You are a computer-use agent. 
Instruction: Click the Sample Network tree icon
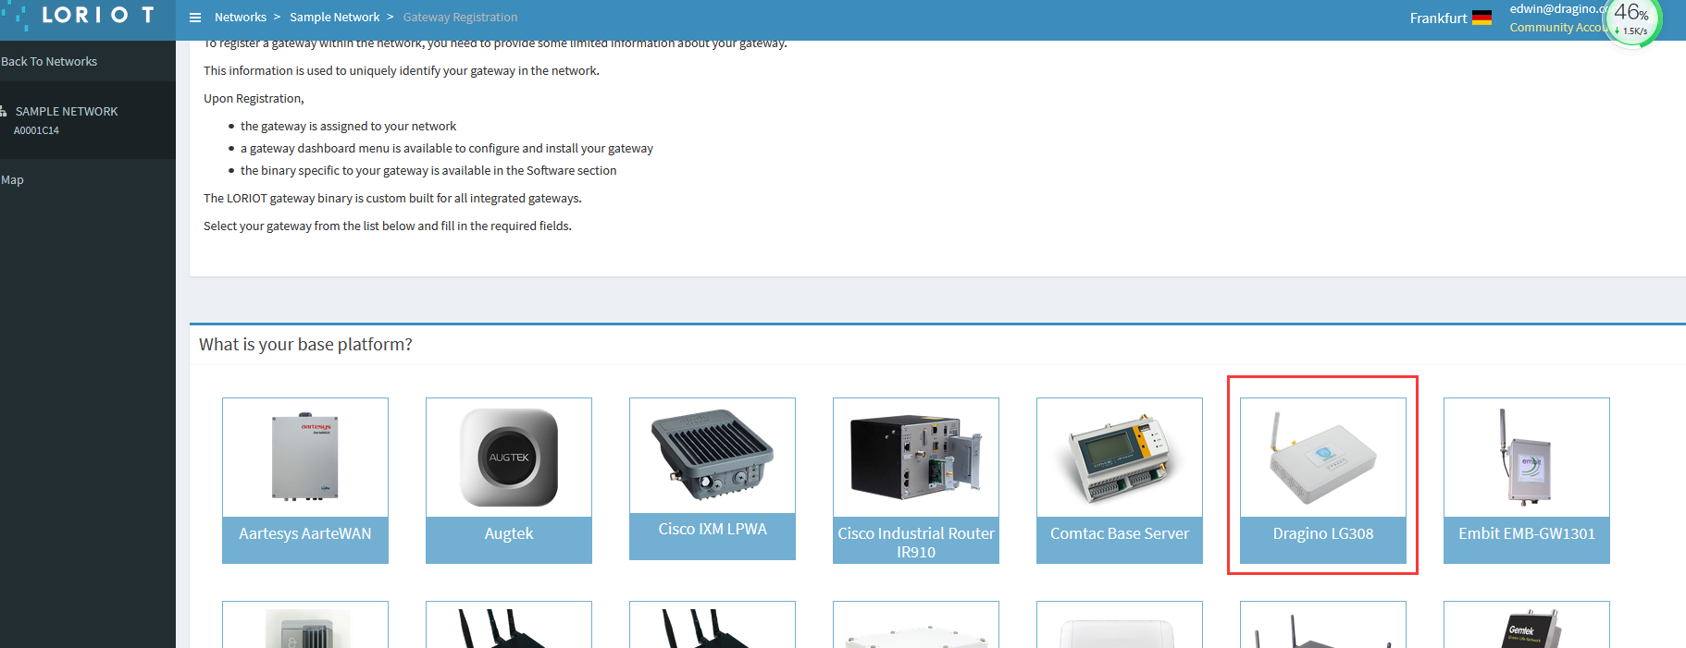pos(4,111)
